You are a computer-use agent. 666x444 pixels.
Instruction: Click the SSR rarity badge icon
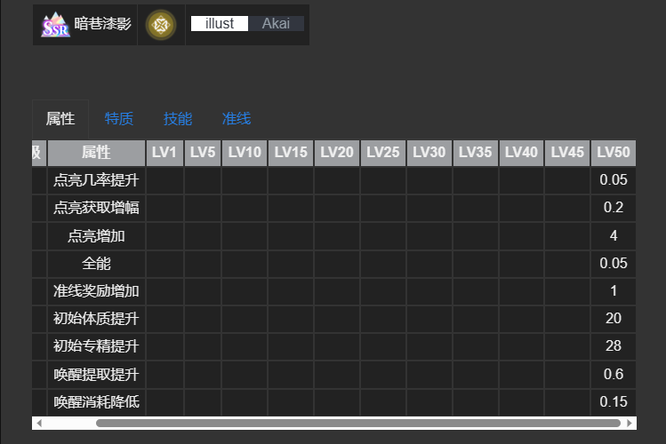(x=55, y=25)
